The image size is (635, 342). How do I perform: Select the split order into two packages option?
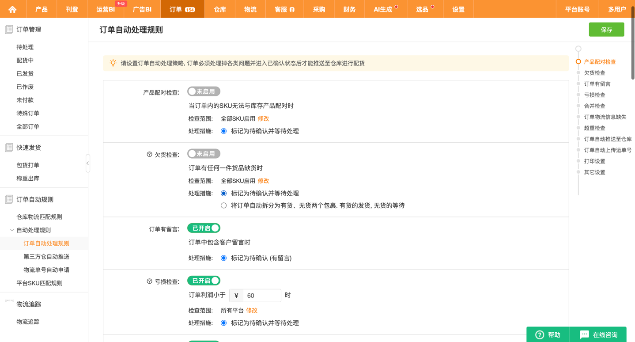coord(224,205)
